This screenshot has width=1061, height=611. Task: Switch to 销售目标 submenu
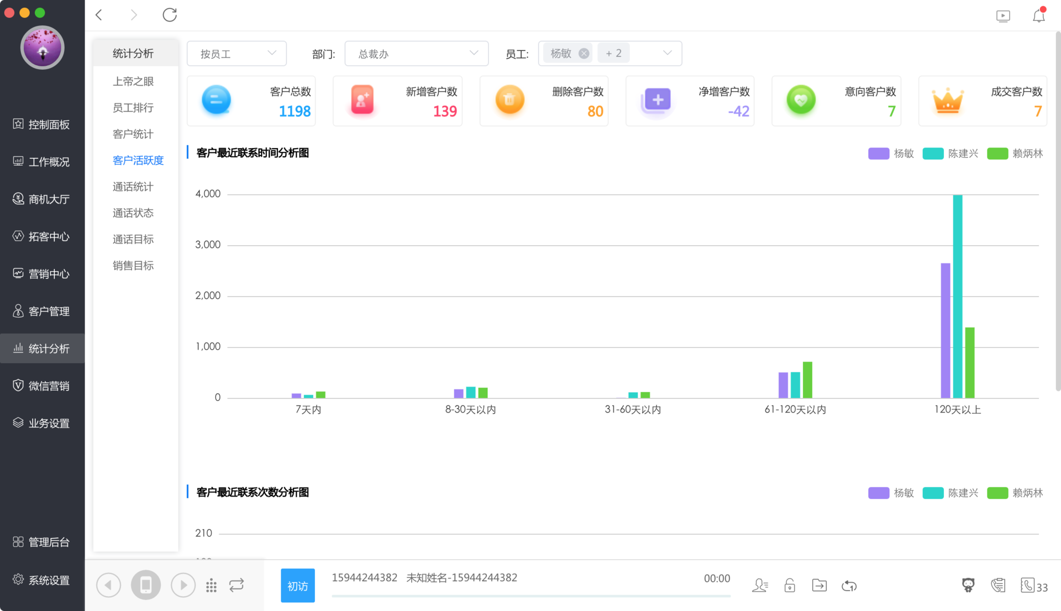(x=133, y=266)
